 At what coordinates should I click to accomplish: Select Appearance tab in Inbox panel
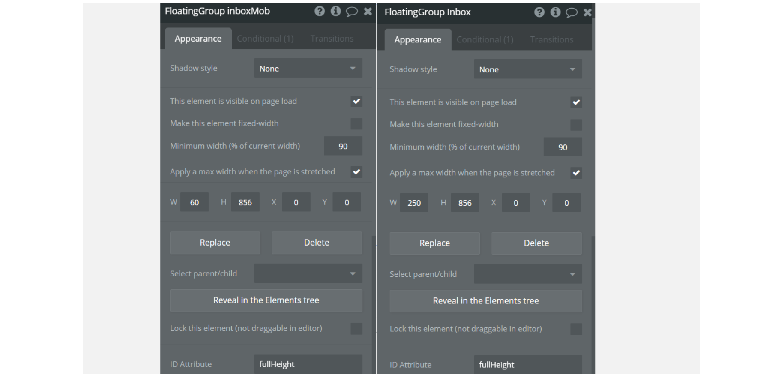pyautogui.click(x=418, y=39)
